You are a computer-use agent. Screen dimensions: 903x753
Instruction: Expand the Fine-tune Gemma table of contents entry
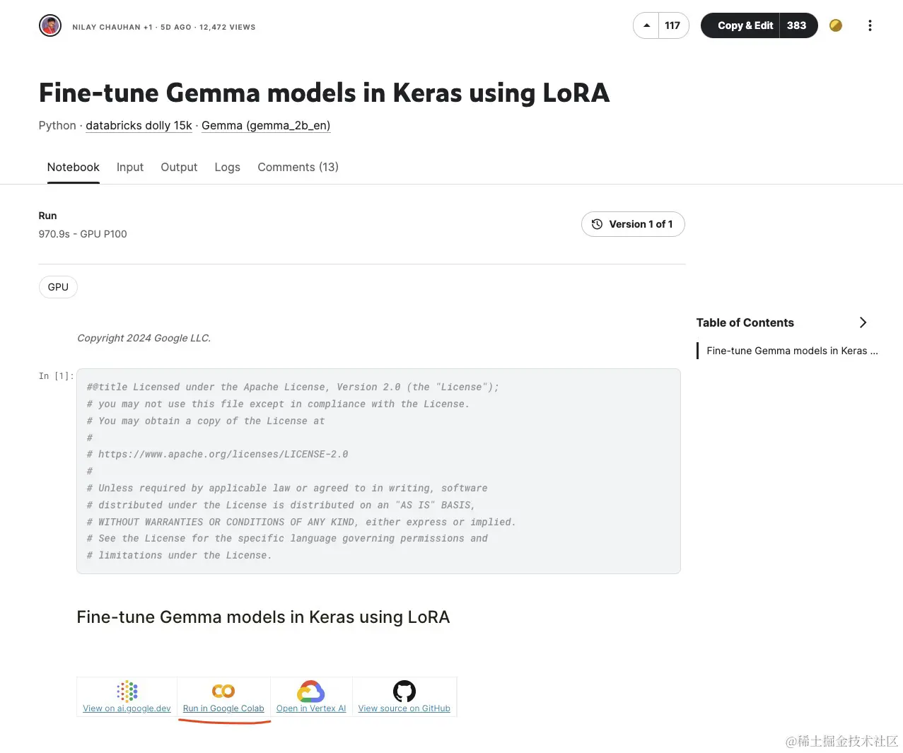point(791,351)
